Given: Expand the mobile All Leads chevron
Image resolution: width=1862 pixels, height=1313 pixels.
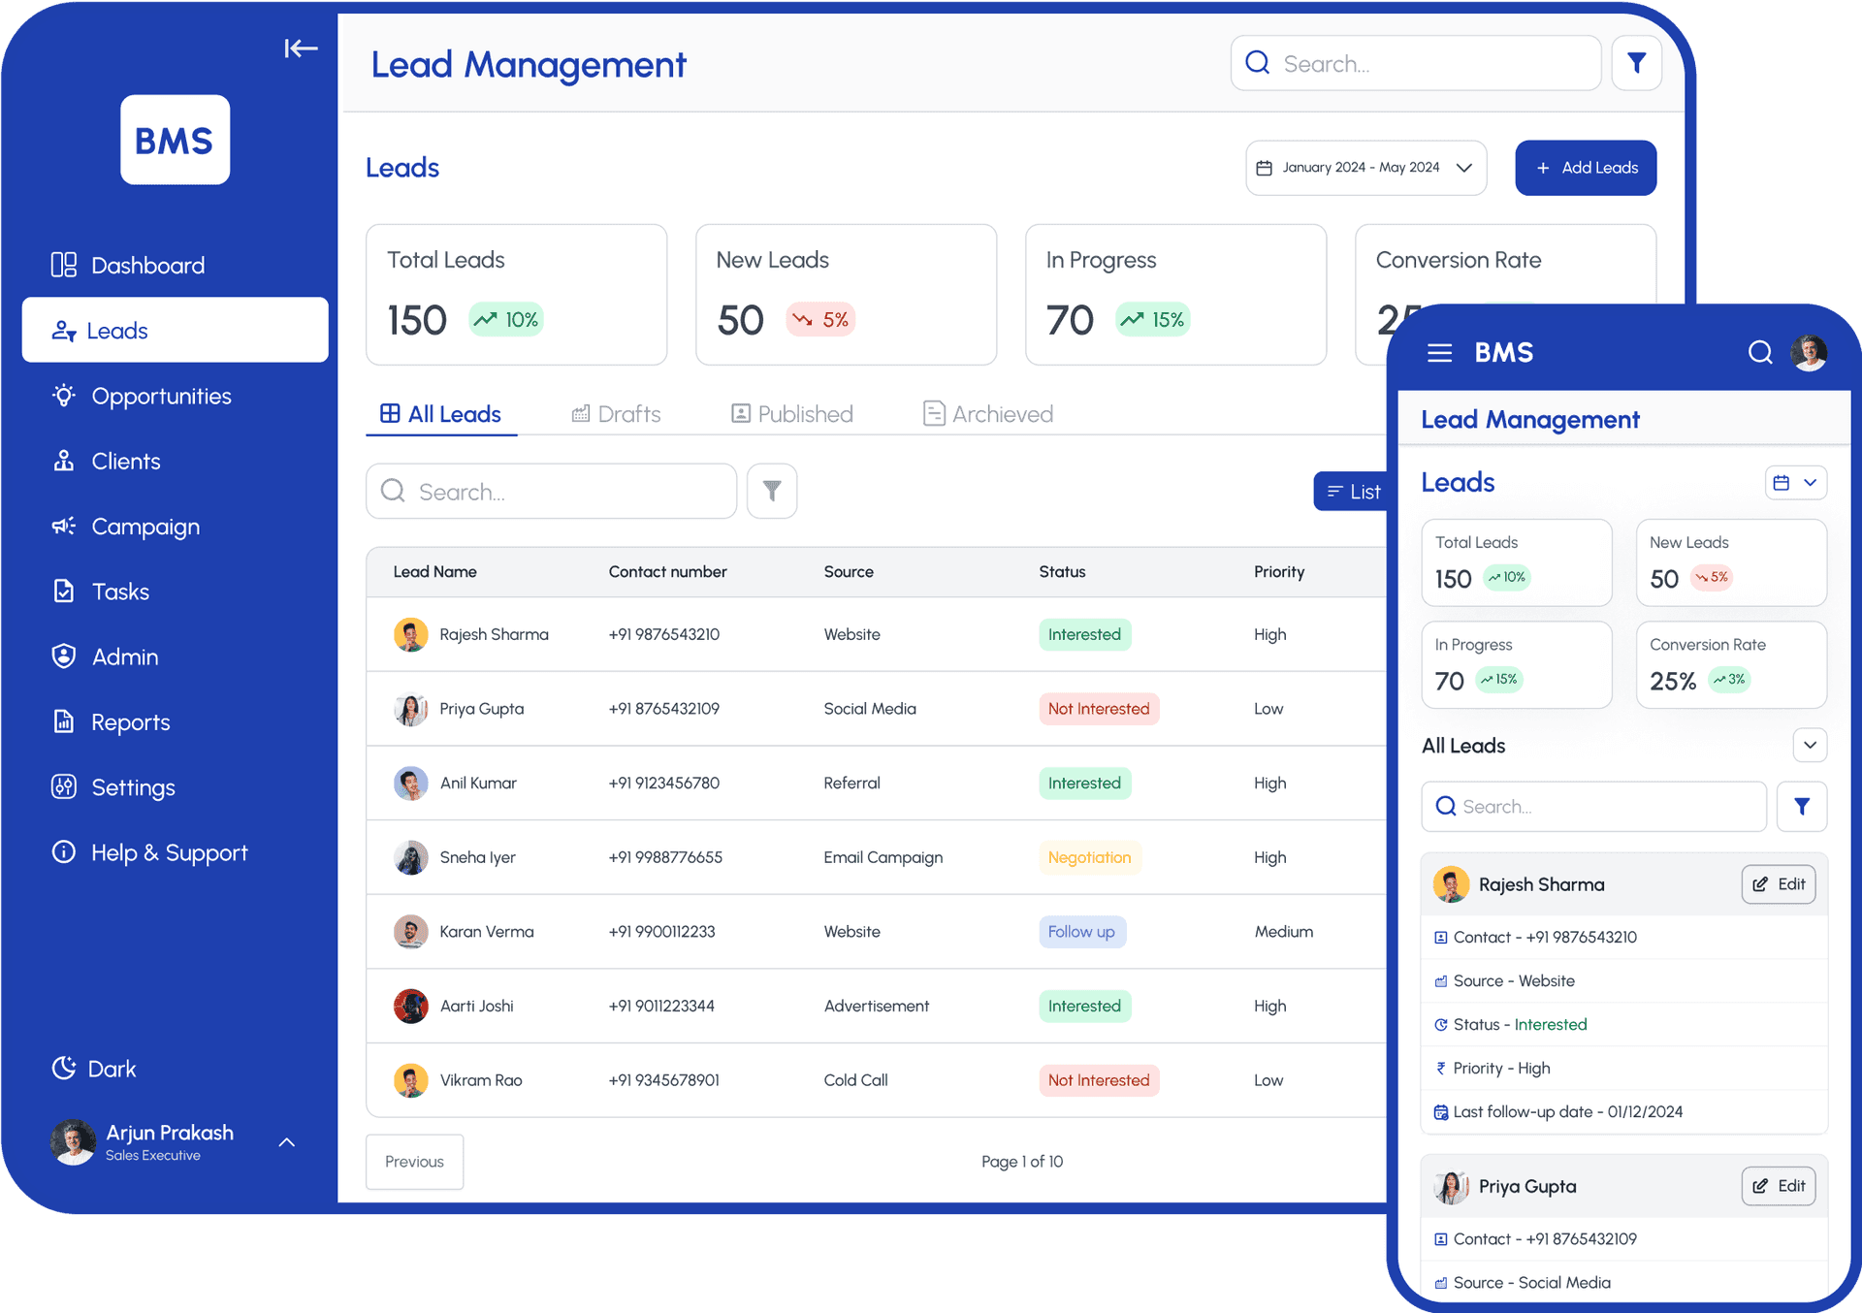Looking at the screenshot, I should [x=1809, y=746].
